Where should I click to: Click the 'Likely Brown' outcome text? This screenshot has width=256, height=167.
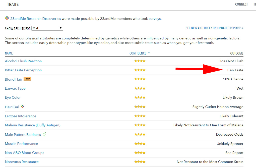point(233,97)
